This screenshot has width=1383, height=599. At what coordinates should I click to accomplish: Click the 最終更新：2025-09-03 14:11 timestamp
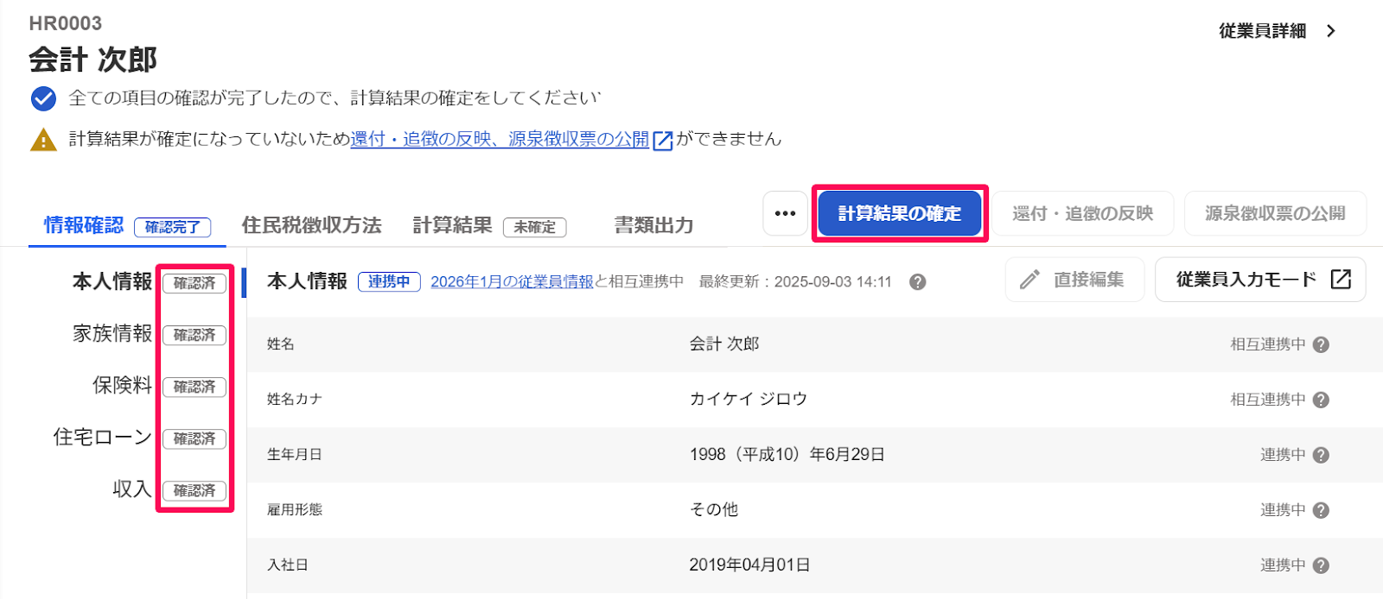pos(795,282)
